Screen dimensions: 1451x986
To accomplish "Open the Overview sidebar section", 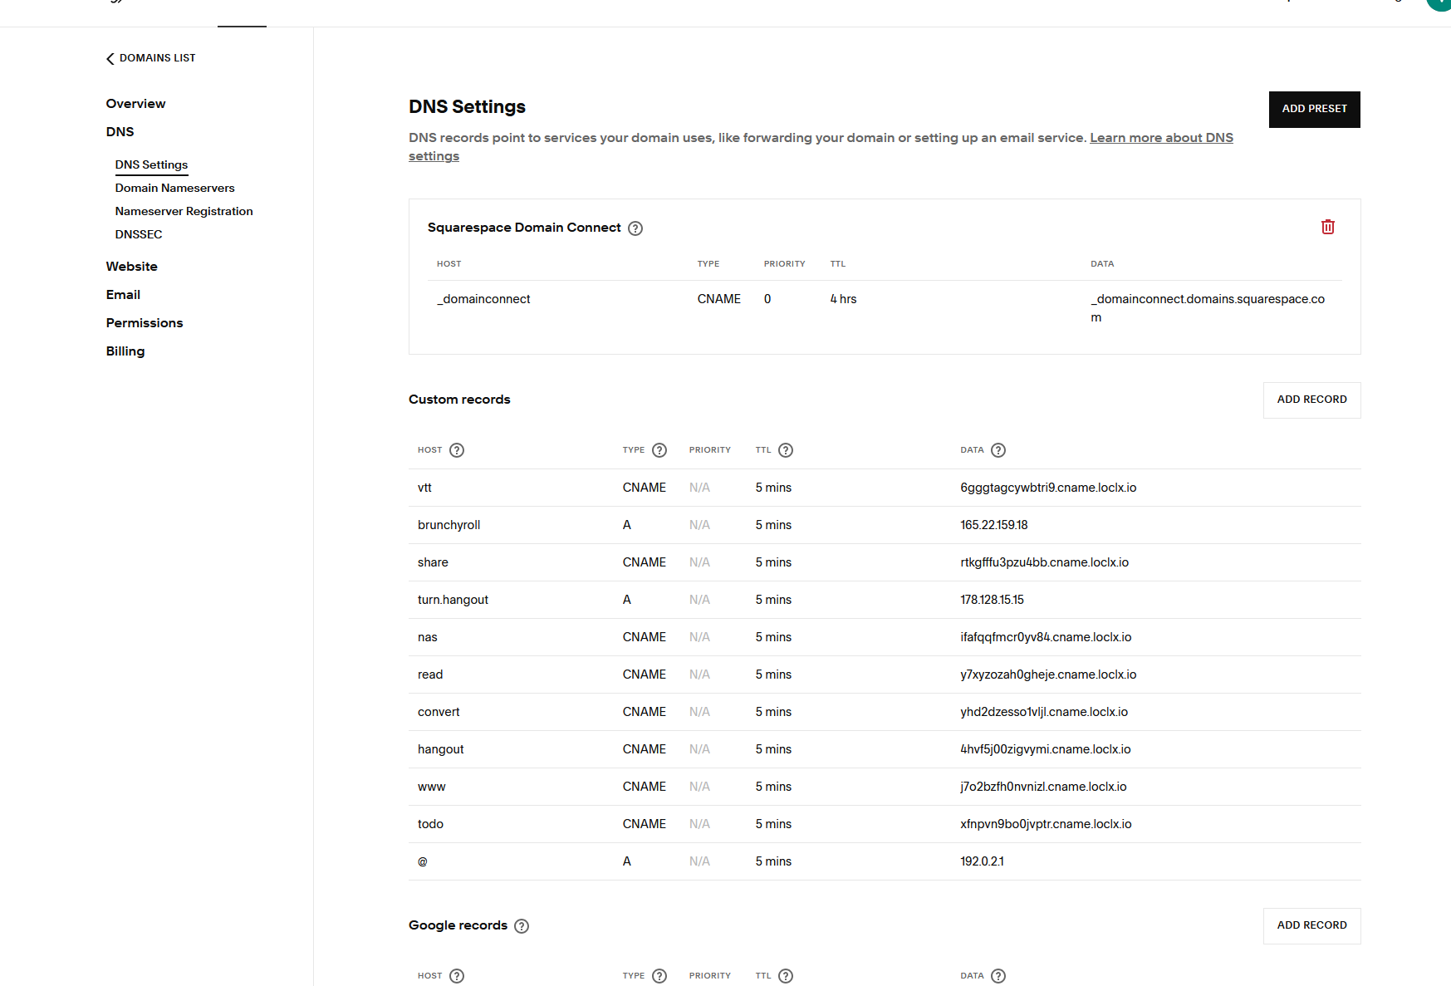I will click(135, 104).
